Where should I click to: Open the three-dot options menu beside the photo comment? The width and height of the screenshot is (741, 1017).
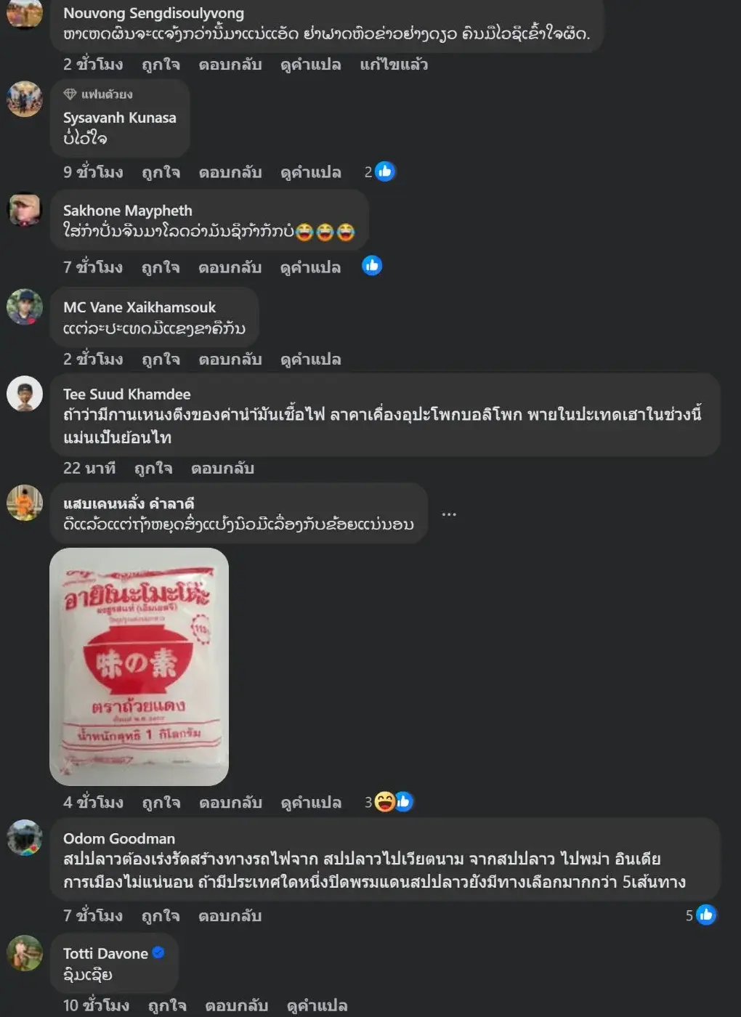pos(449,514)
